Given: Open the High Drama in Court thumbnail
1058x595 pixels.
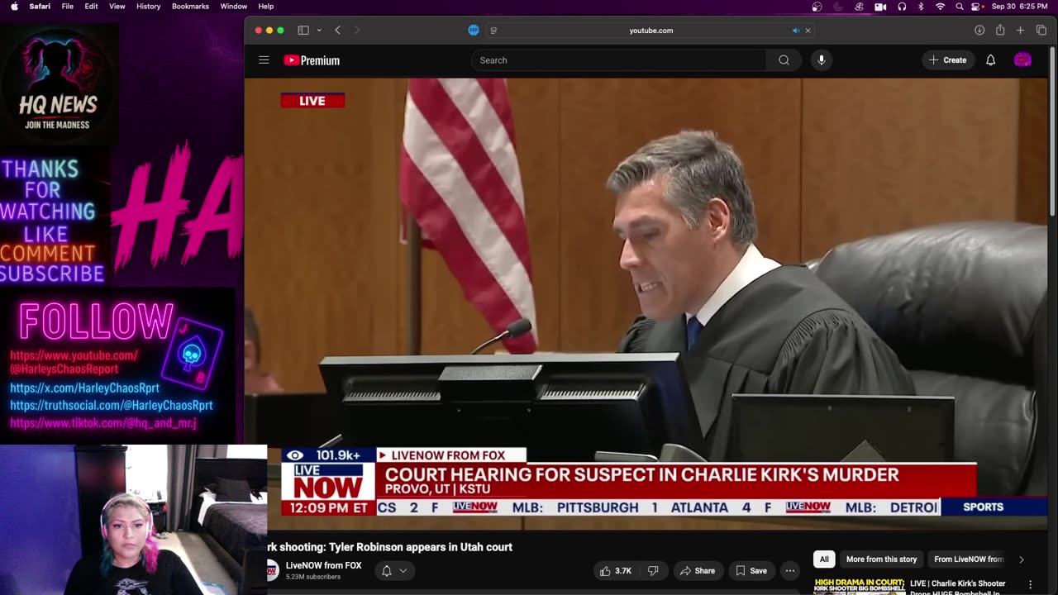Looking at the screenshot, I should 858,586.
